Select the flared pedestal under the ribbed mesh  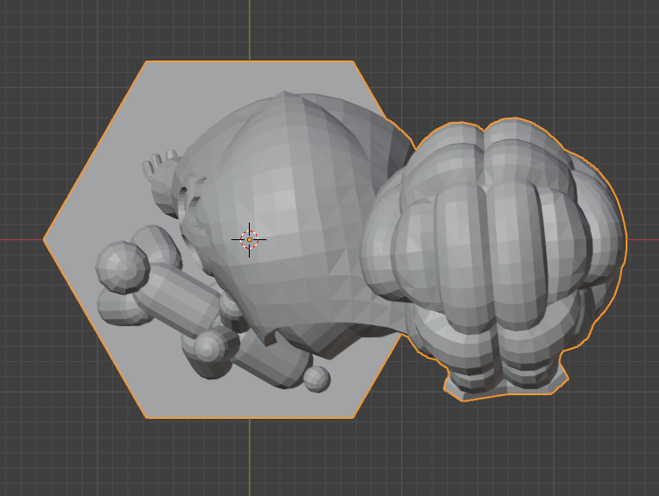[507, 382]
